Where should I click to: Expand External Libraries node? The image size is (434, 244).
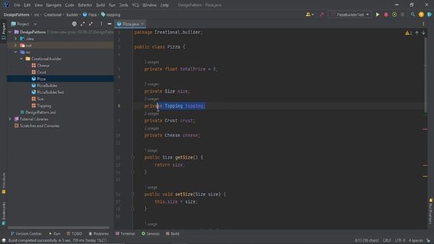pyautogui.click(x=10, y=119)
